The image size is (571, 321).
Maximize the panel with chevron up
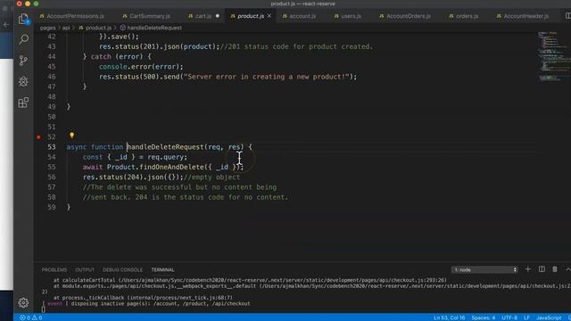(x=567, y=269)
